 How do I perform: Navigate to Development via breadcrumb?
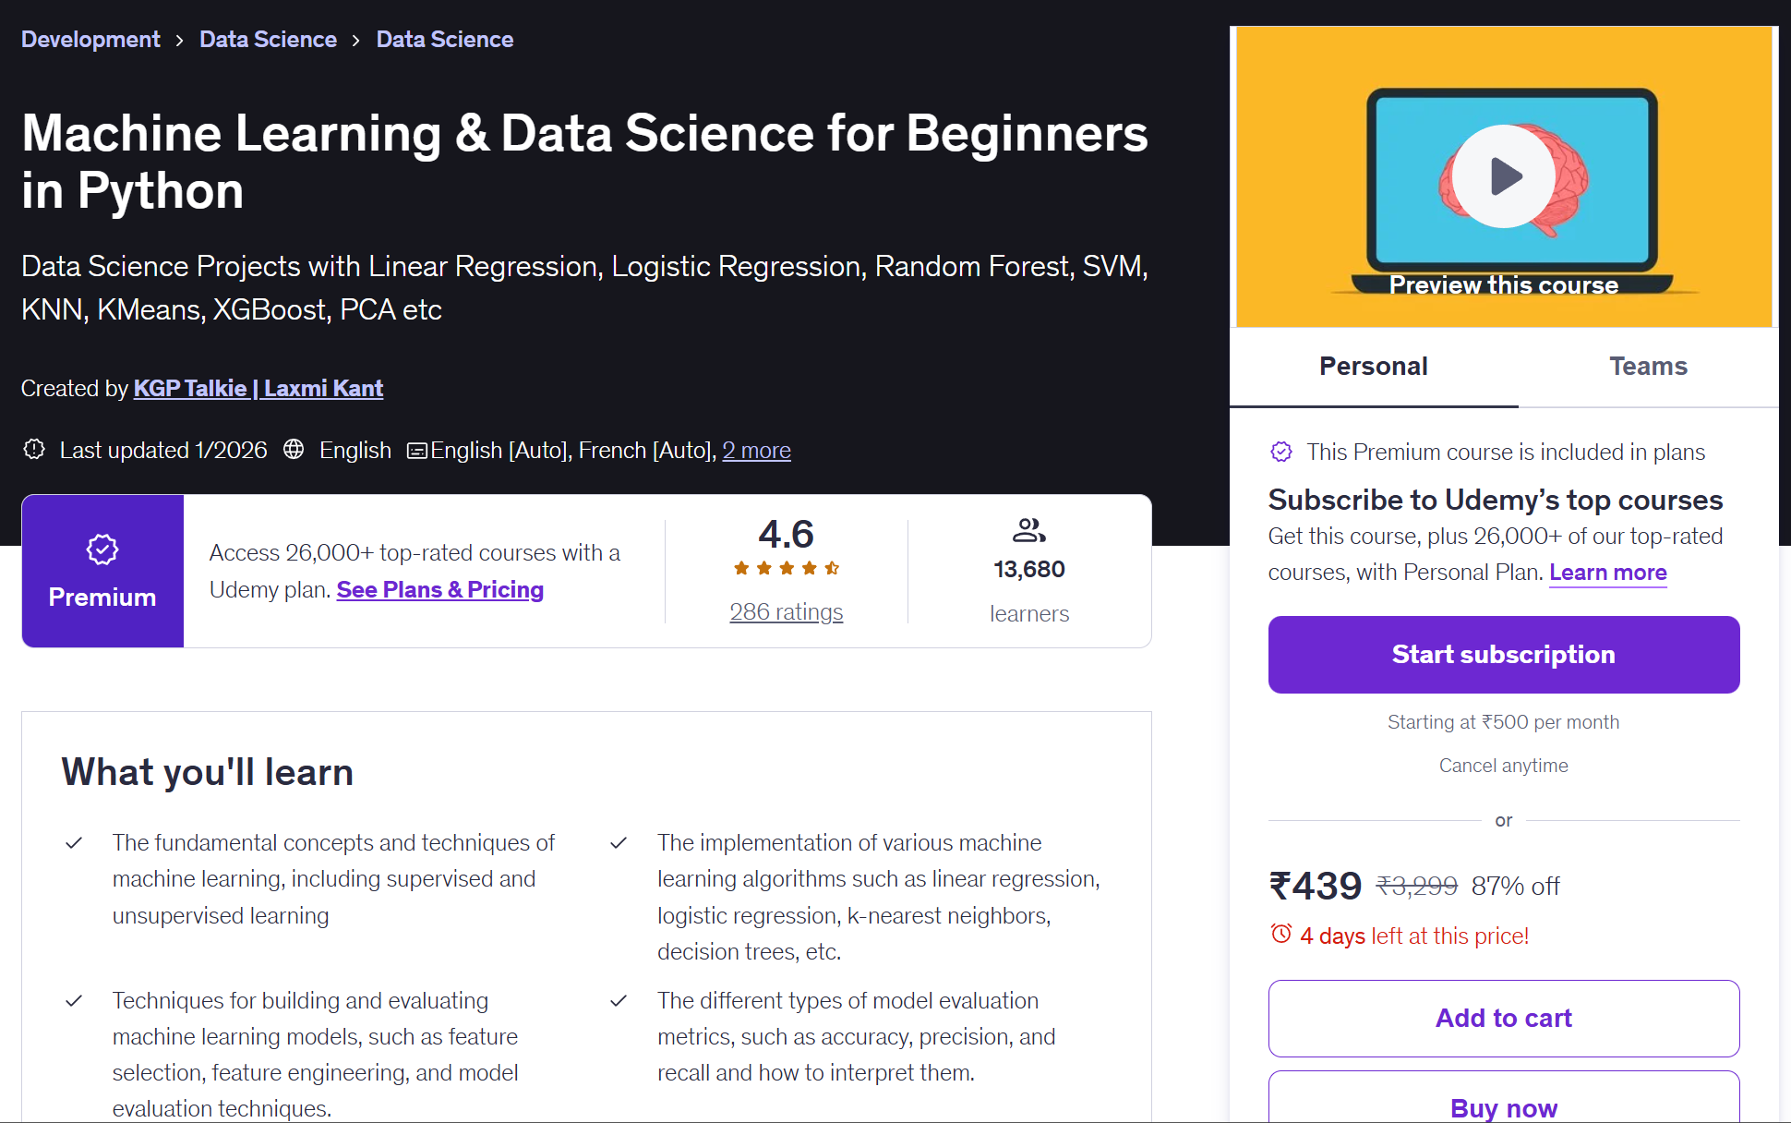[x=90, y=39]
